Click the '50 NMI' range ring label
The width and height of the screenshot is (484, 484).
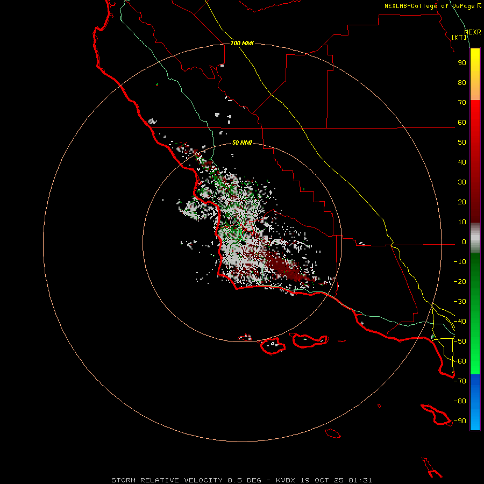[242, 143]
